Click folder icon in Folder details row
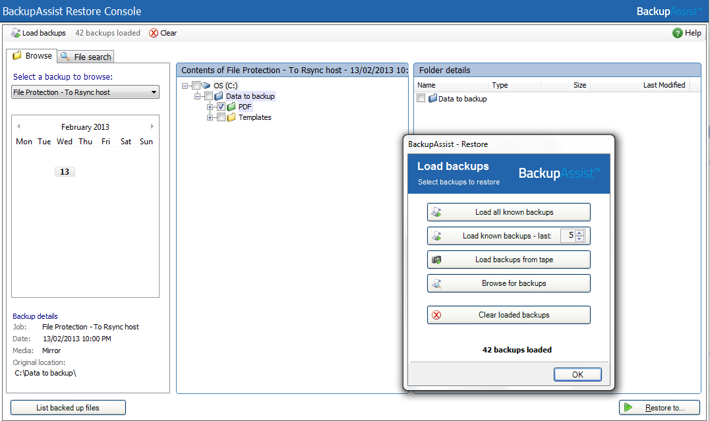This screenshot has height=421, width=710. click(x=432, y=99)
